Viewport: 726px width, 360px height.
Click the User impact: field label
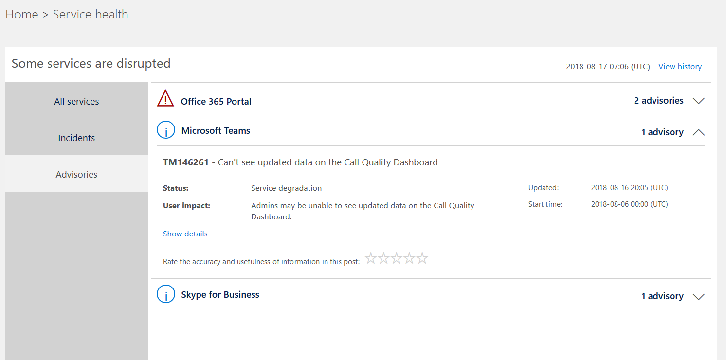pyautogui.click(x=186, y=205)
